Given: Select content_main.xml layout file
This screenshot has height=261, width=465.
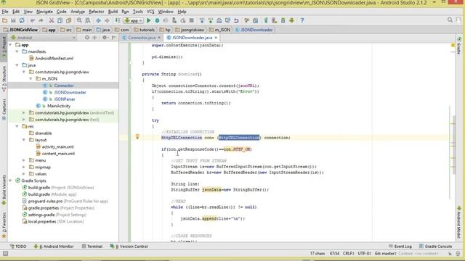Looking at the screenshot, I should (x=58, y=154).
